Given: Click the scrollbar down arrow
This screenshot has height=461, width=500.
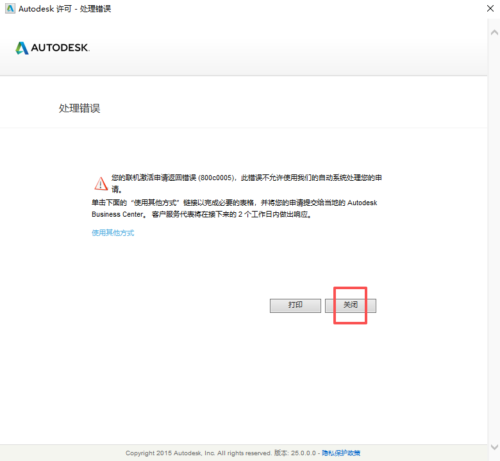Looking at the screenshot, I should point(494,447).
